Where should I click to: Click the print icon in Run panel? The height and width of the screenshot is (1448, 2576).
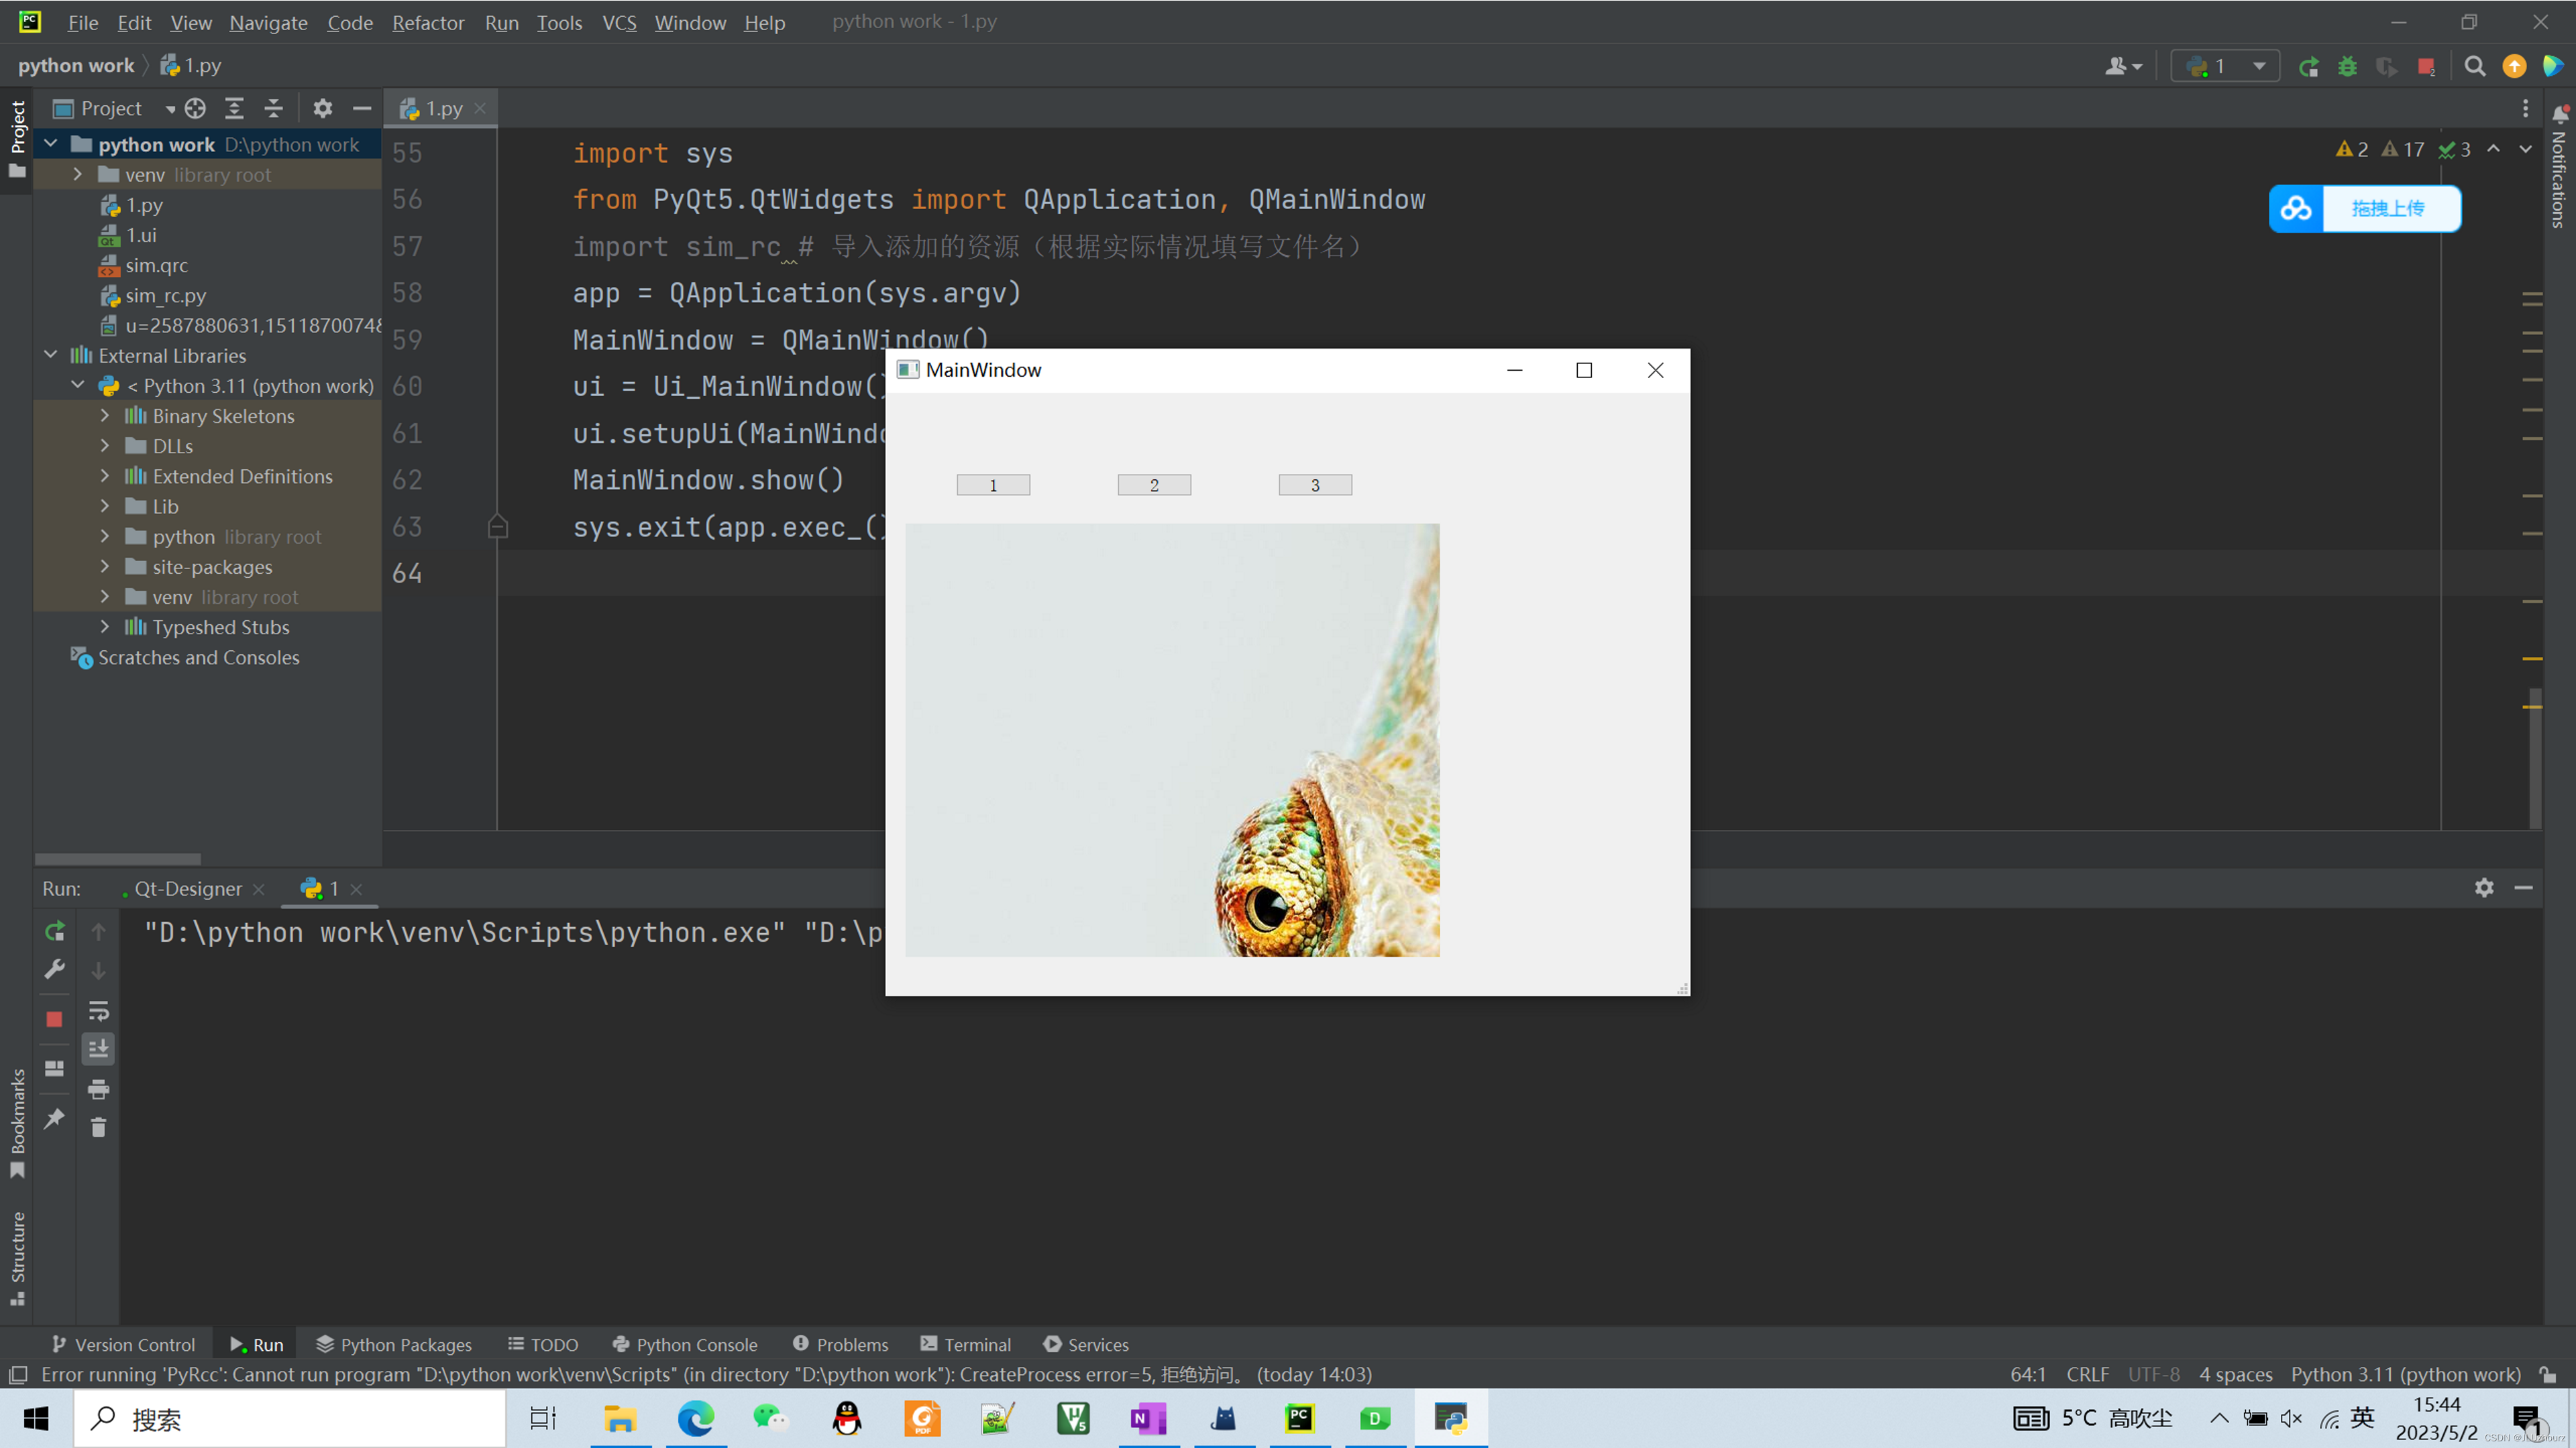98,1088
